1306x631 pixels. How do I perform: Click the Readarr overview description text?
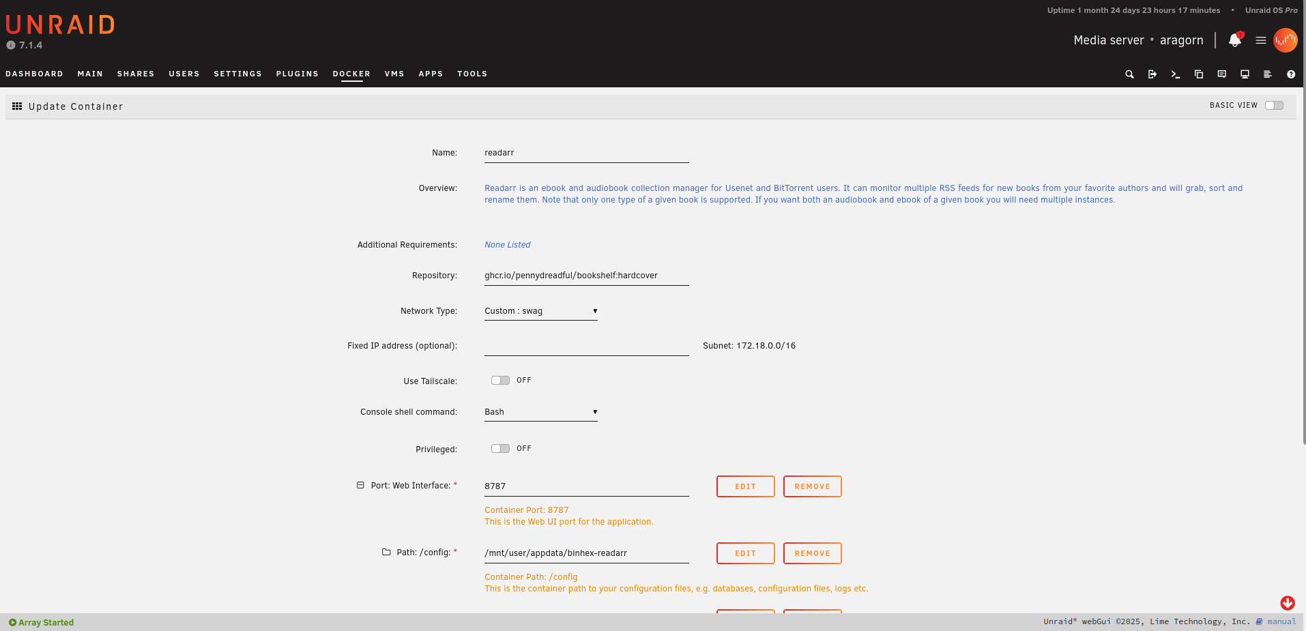click(x=863, y=194)
